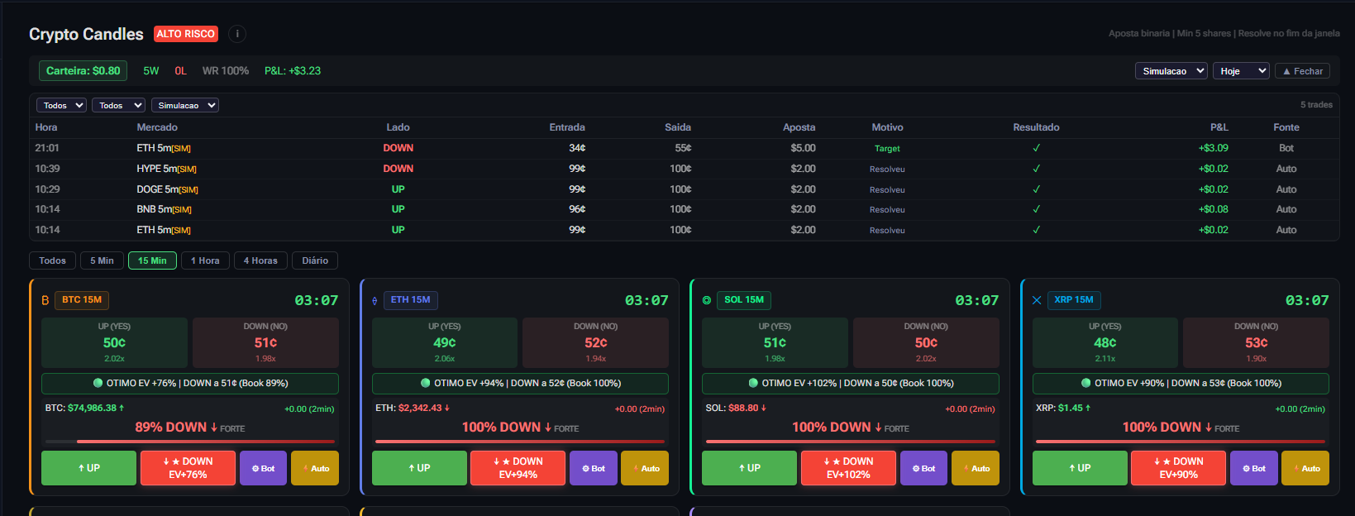This screenshot has height=516, width=1355.
Task: Collapse panel with Fechar button
Action: pos(1302,71)
